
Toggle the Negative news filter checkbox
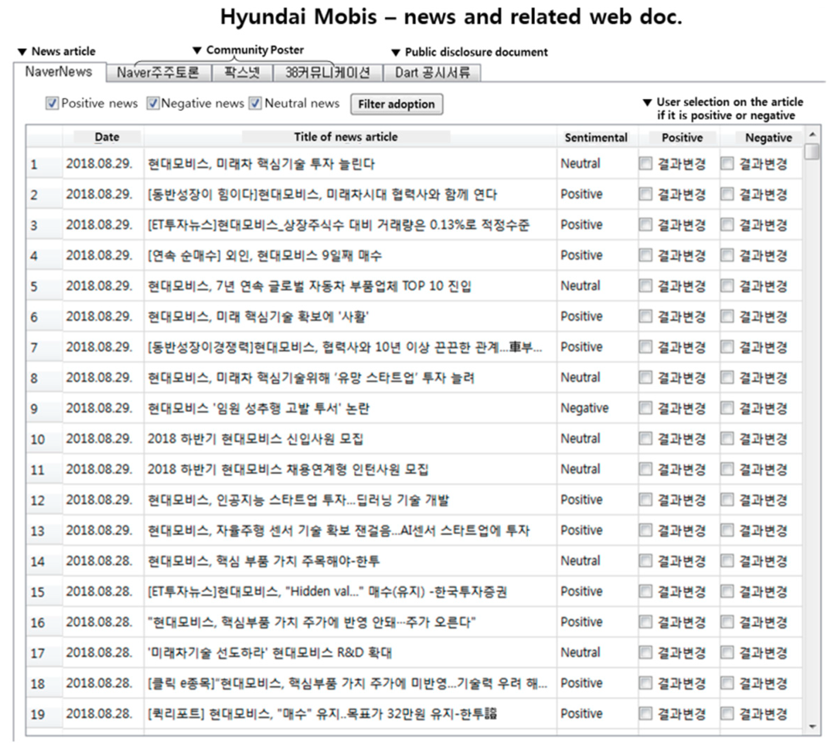coord(153,103)
